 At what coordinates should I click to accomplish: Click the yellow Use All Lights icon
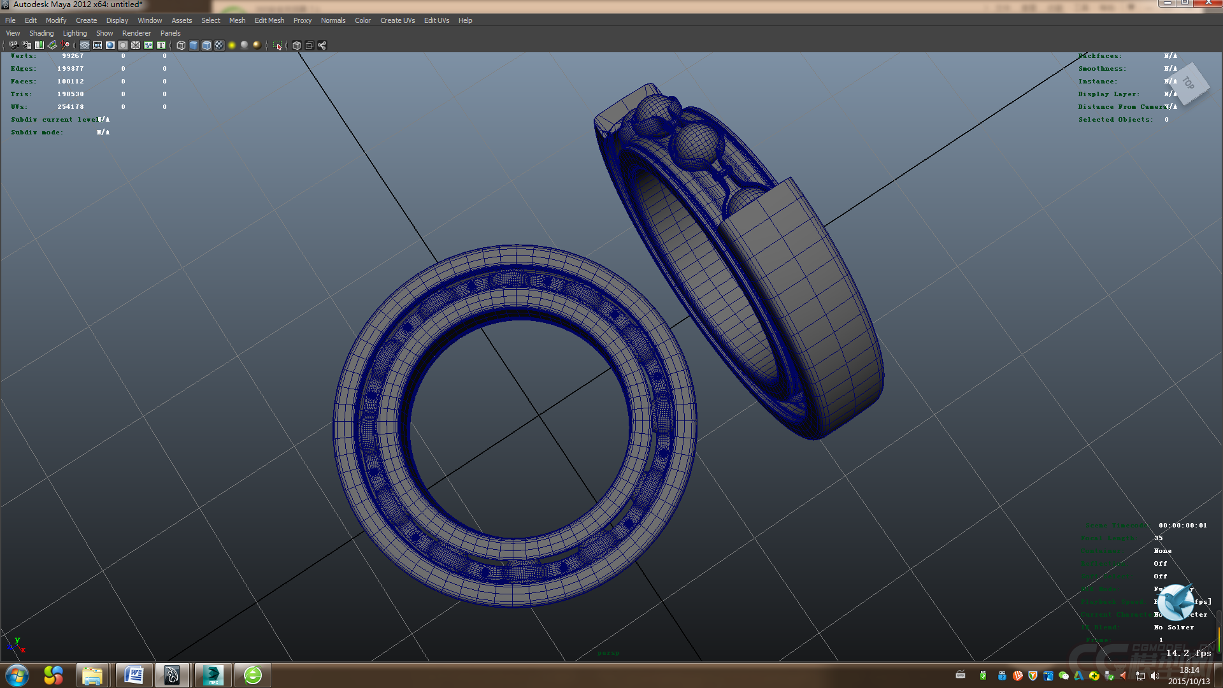[x=232, y=45]
